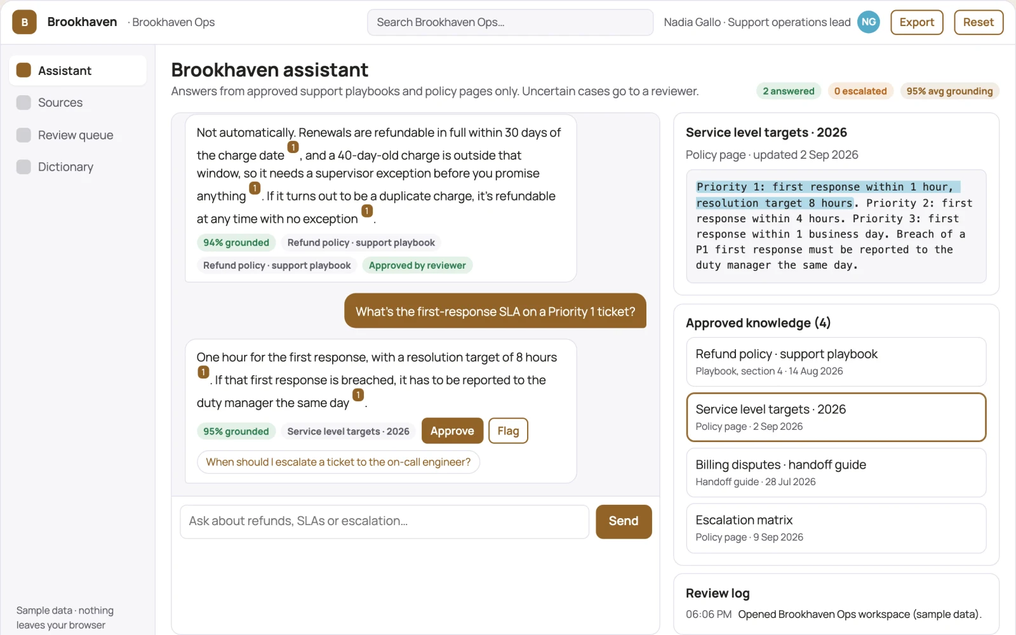This screenshot has height=635, width=1016.
Task: Send the chat message
Action: [x=624, y=521]
